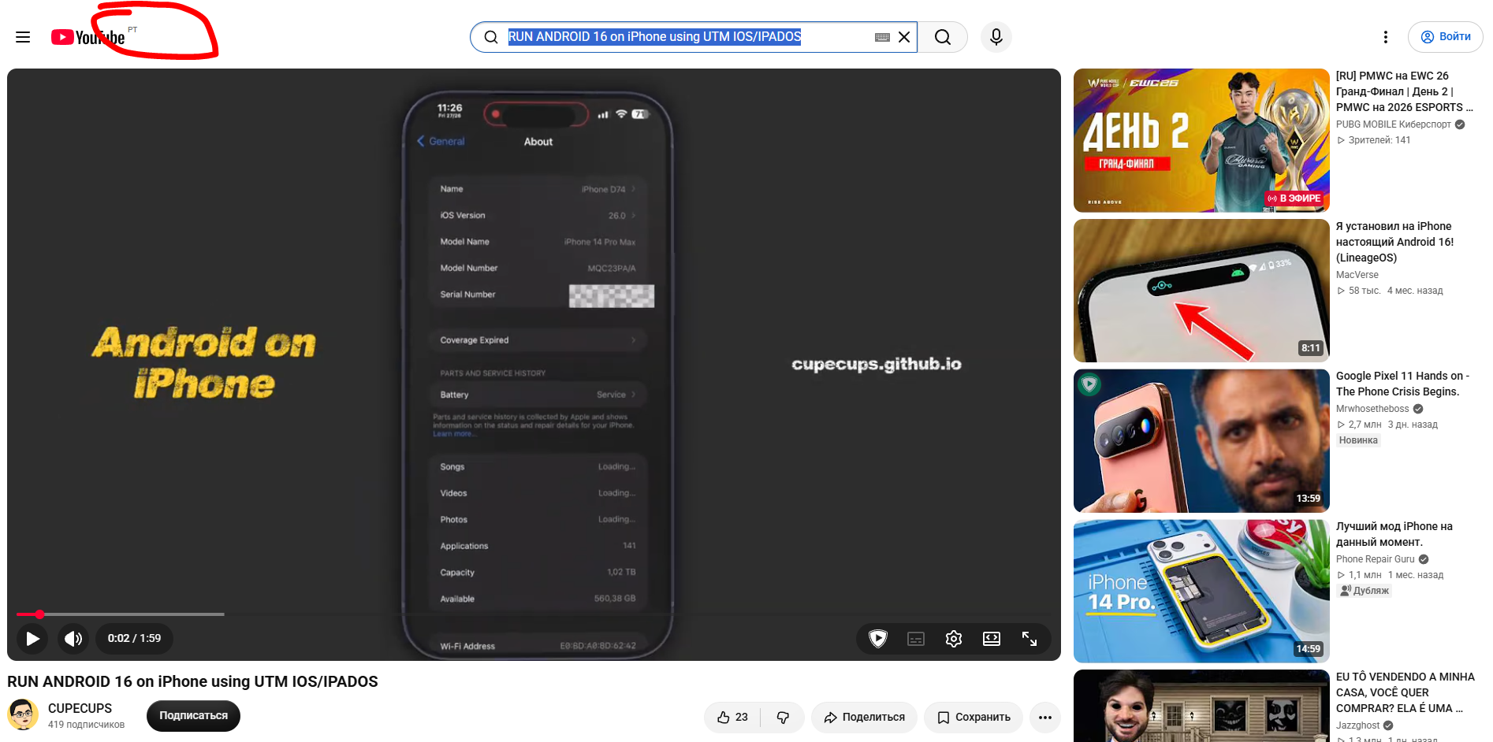Click the shield icon in player controls

click(x=878, y=638)
